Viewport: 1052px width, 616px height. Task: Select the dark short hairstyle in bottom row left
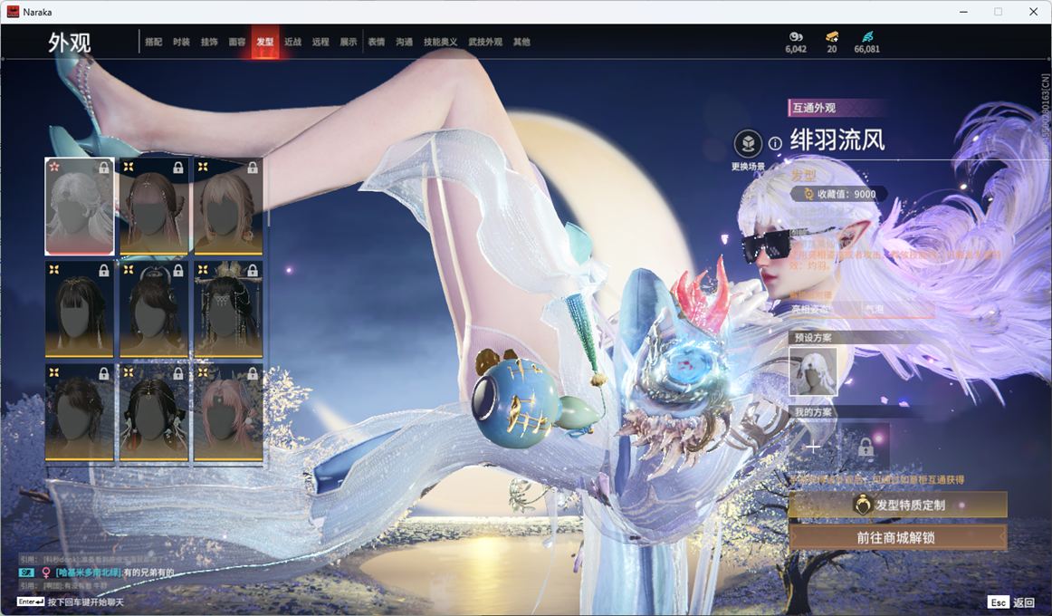point(79,412)
